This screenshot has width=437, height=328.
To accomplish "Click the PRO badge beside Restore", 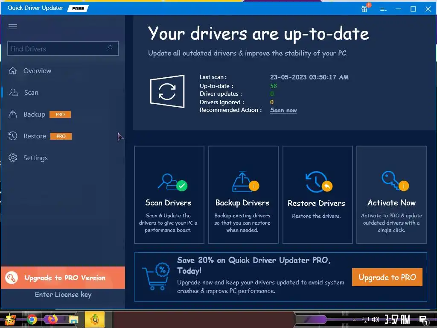I will pos(61,136).
